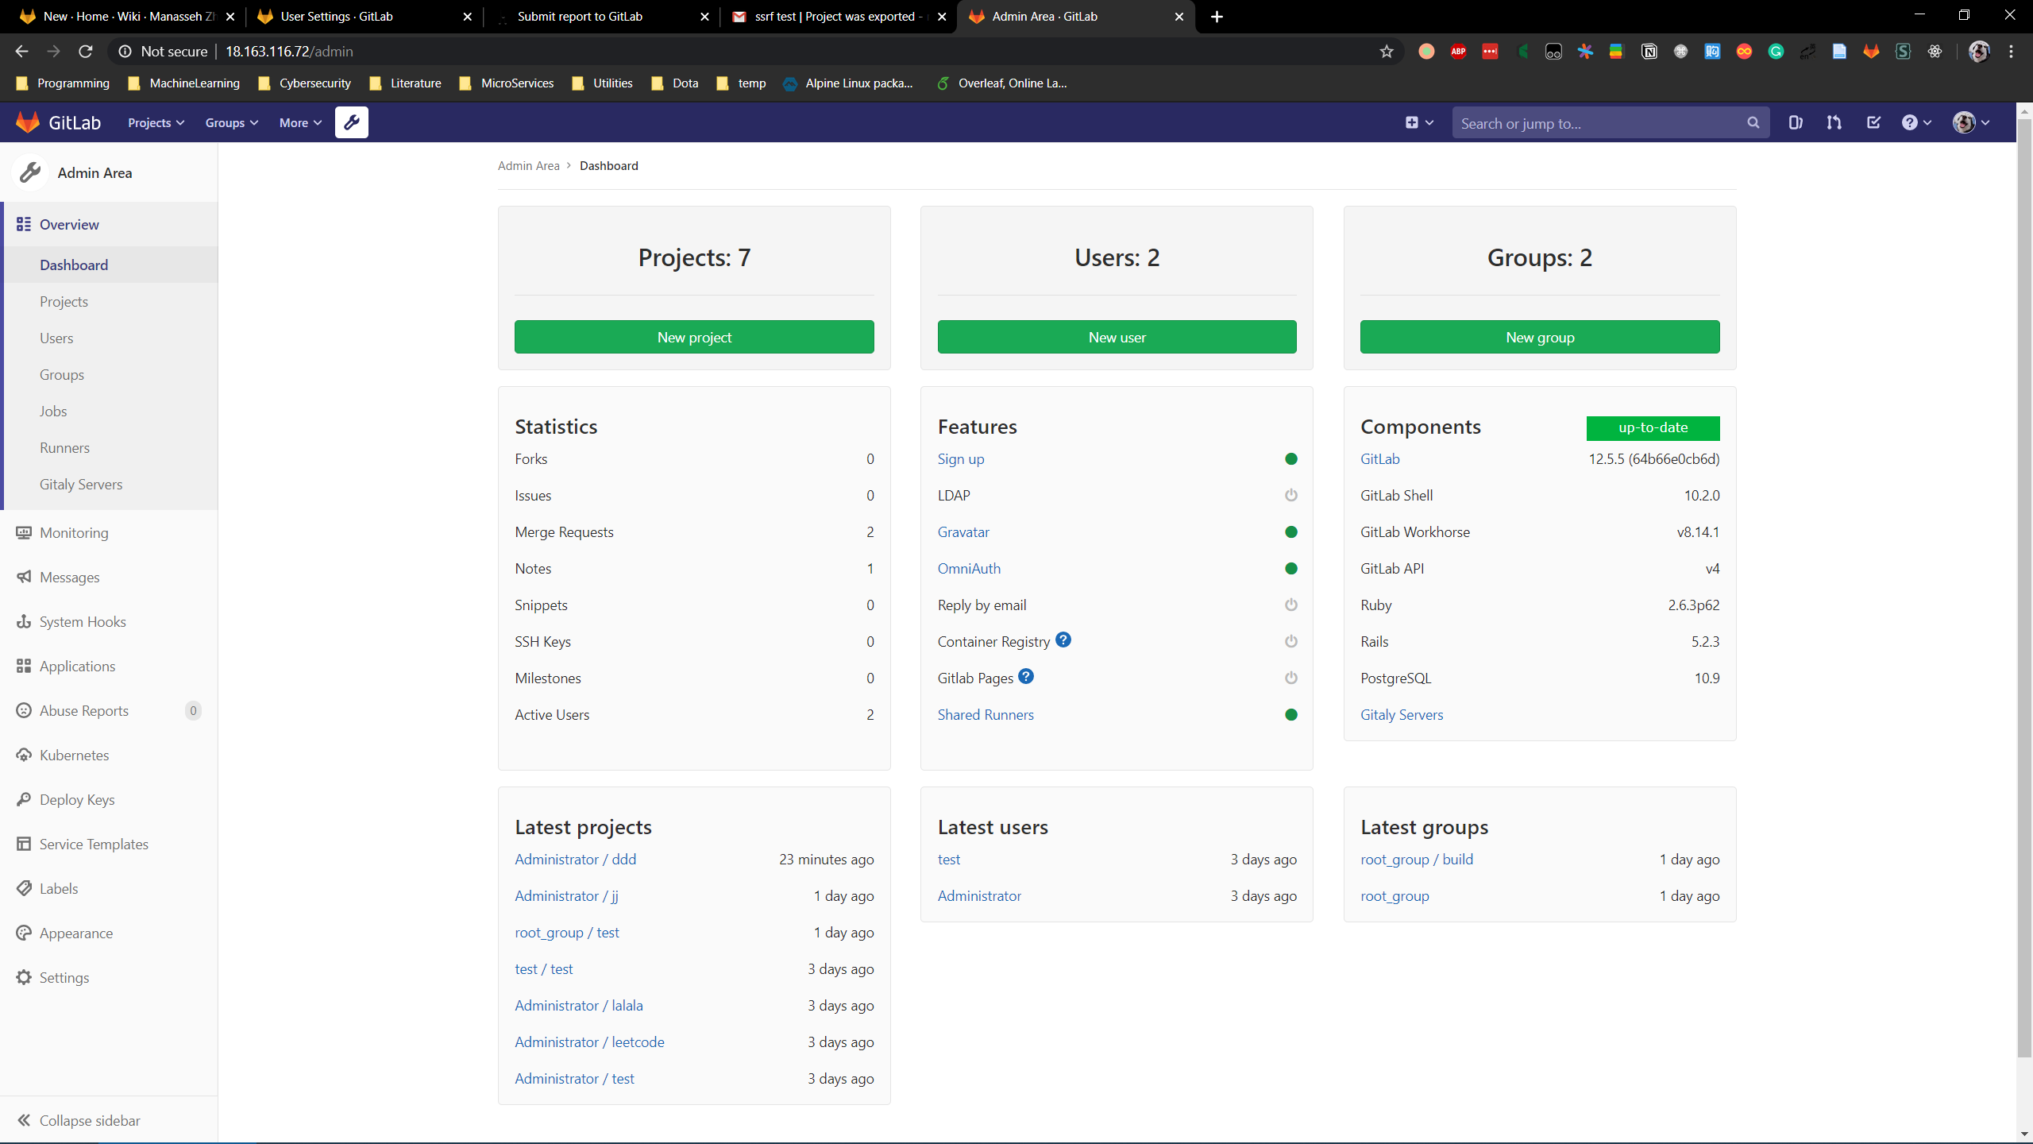Open Monitoring in the sidebar
The width and height of the screenshot is (2033, 1144).
[x=109, y=533]
